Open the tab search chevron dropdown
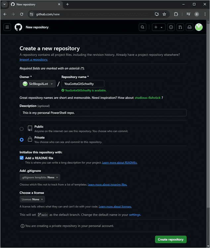This screenshot has height=248, width=210. tap(4, 4)
